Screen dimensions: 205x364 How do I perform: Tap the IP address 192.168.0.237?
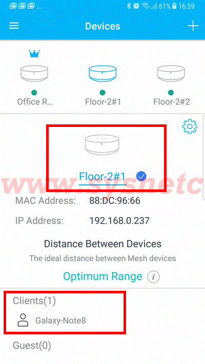tap(119, 221)
